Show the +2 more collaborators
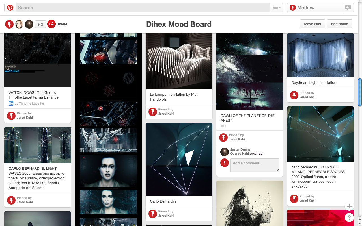The image size is (362, 226). coord(40,24)
